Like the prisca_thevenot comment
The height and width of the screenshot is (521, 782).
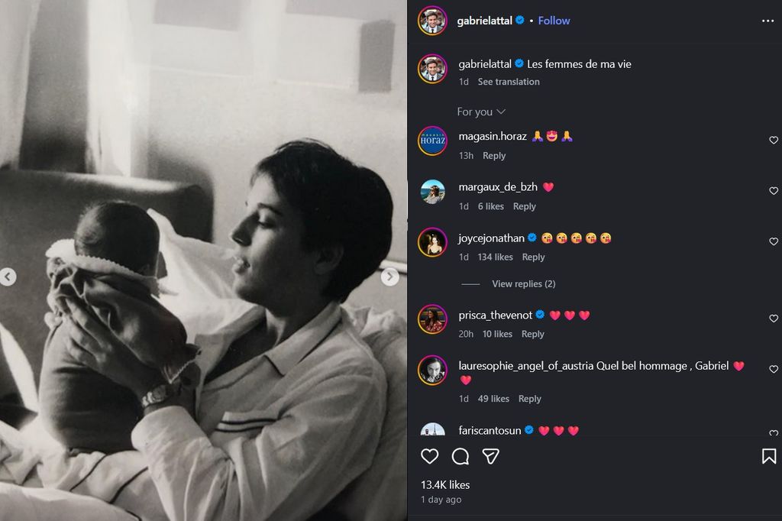[773, 319]
